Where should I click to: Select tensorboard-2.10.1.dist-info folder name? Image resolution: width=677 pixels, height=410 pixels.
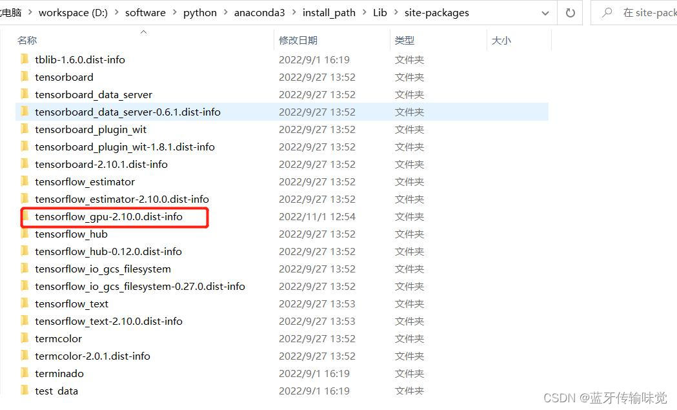click(x=101, y=164)
